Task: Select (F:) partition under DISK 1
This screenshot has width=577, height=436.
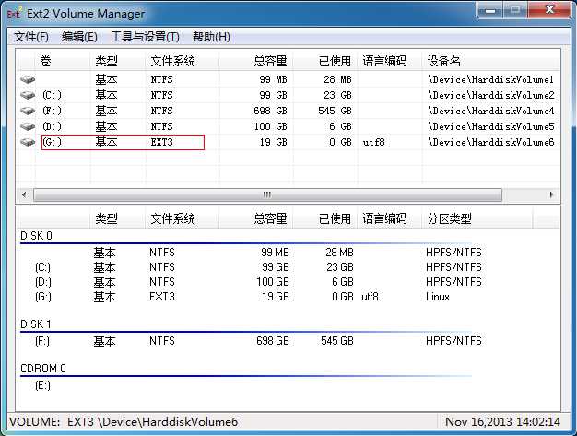Action: tap(42, 341)
